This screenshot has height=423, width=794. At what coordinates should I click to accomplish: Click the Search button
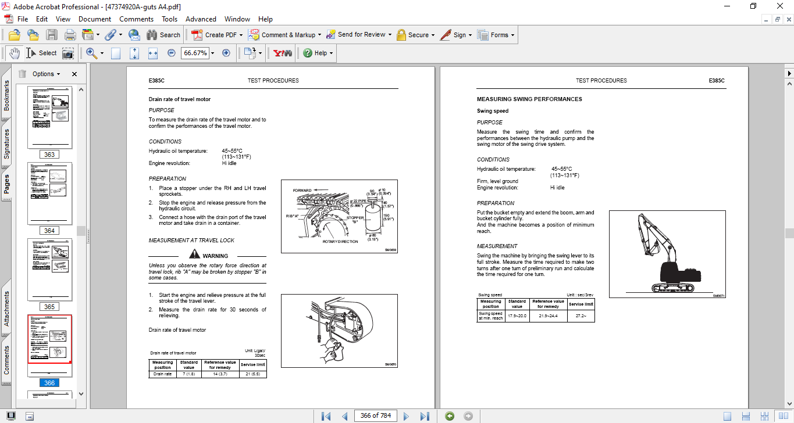(163, 35)
